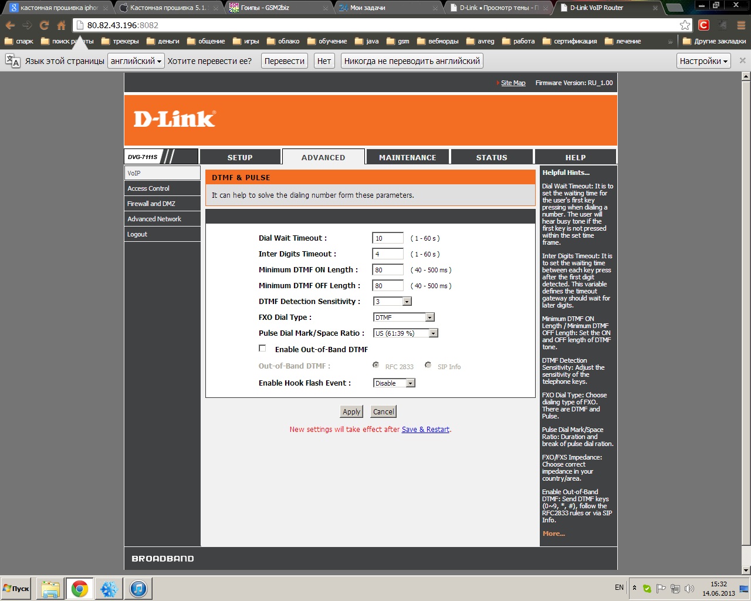Open the iTunes taskbar icon
Screen dimensions: 751x601
pos(138,589)
